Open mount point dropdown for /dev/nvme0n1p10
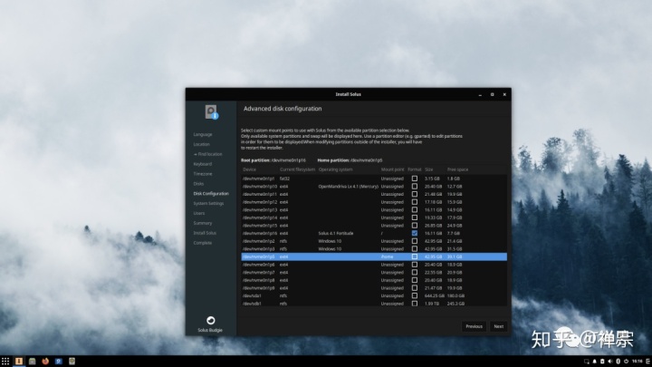This screenshot has height=367, width=652. pyautogui.click(x=392, y=187)
